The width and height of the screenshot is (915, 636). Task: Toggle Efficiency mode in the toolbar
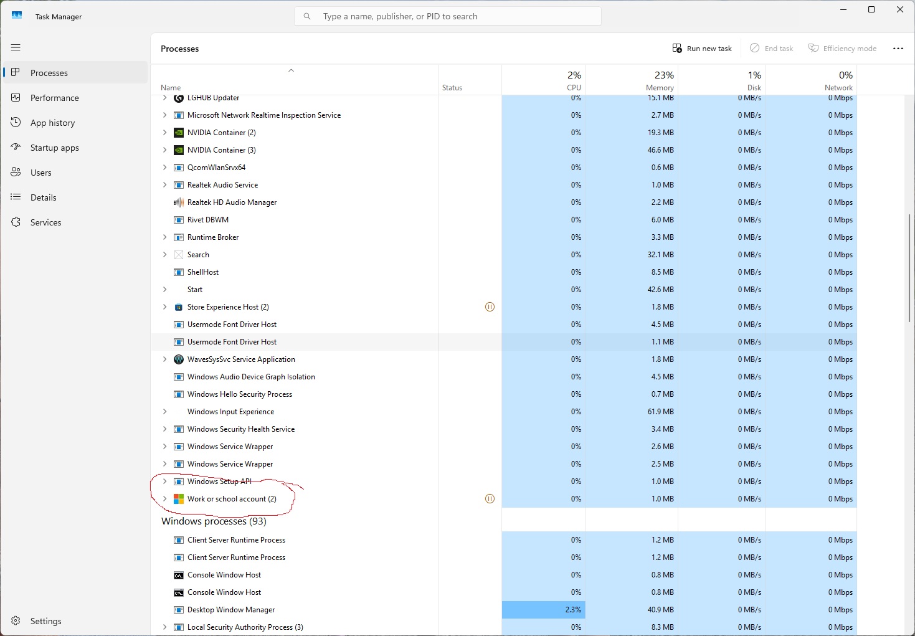pyautogui.click(x=842, y=48)
